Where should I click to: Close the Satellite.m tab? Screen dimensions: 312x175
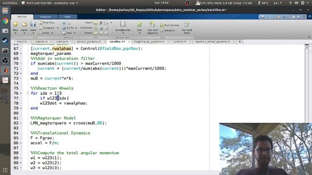(129, 42)
